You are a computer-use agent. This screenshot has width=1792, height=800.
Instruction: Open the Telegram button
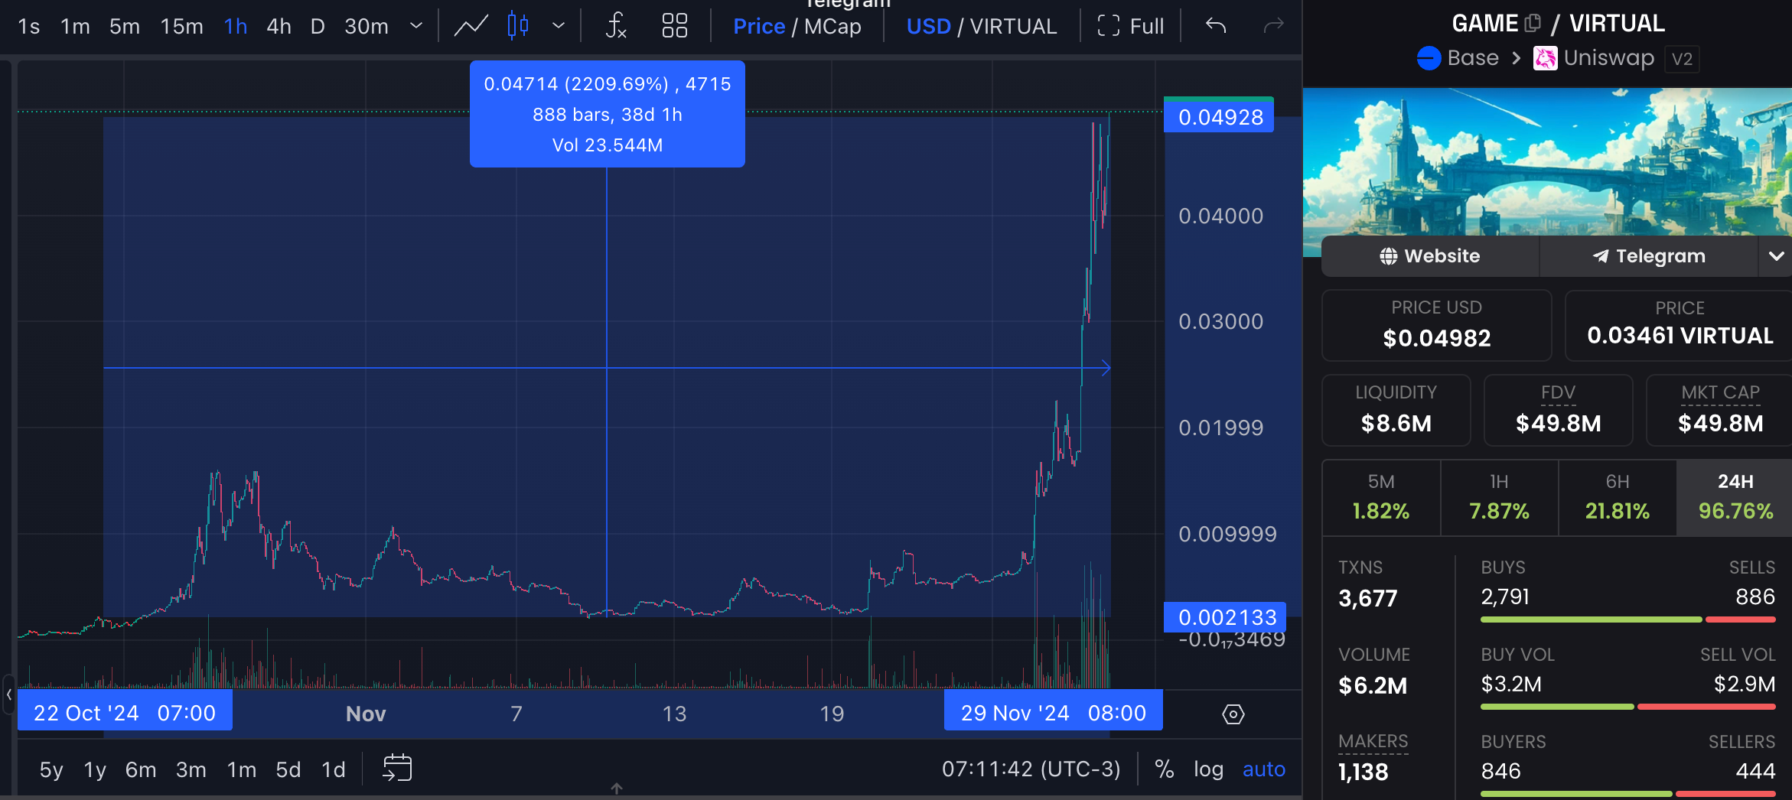(1648, 256)
